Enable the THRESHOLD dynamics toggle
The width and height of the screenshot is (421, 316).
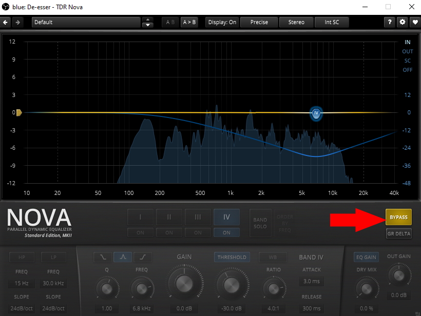[232, 257]
